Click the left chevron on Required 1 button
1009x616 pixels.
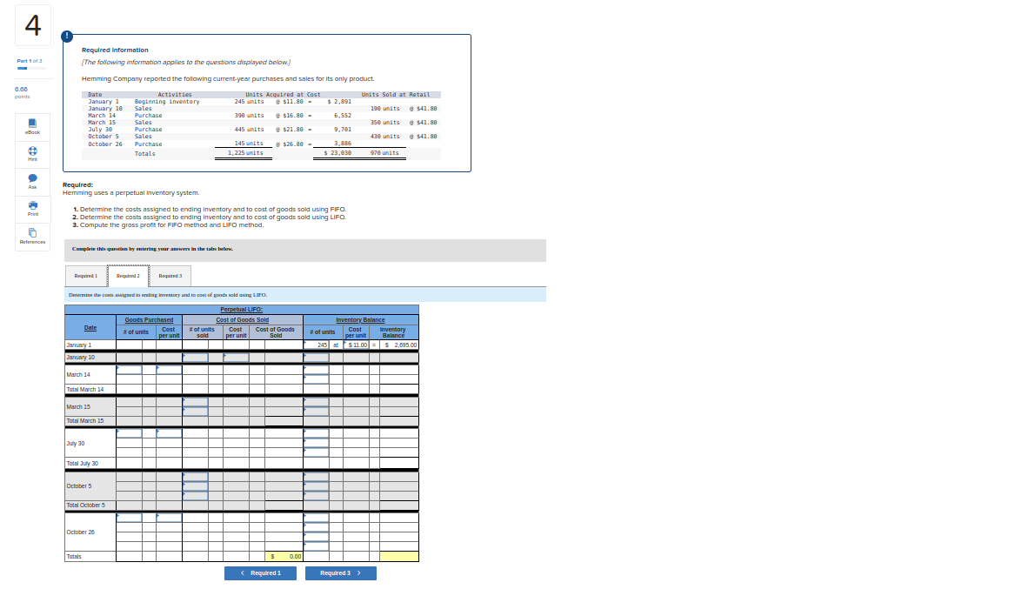[243, 572]
